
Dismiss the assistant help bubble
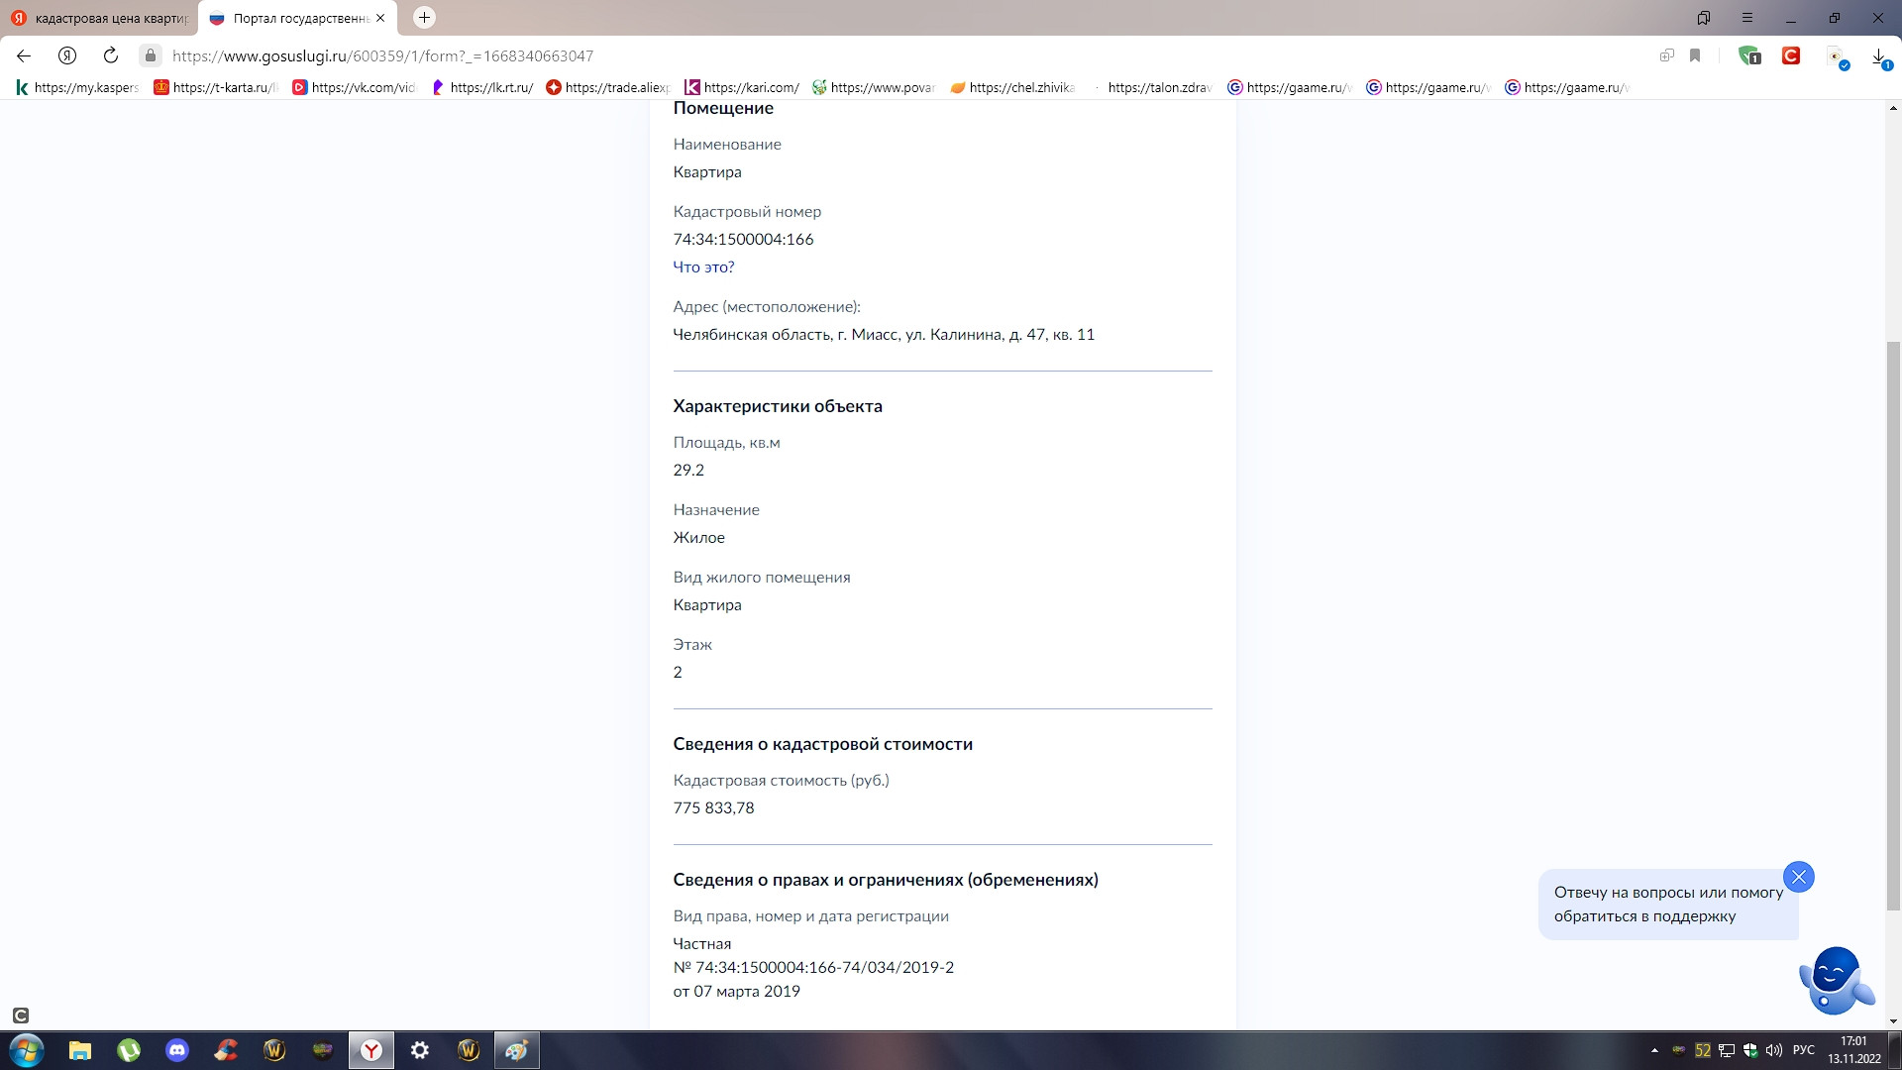pos(1798,877)
